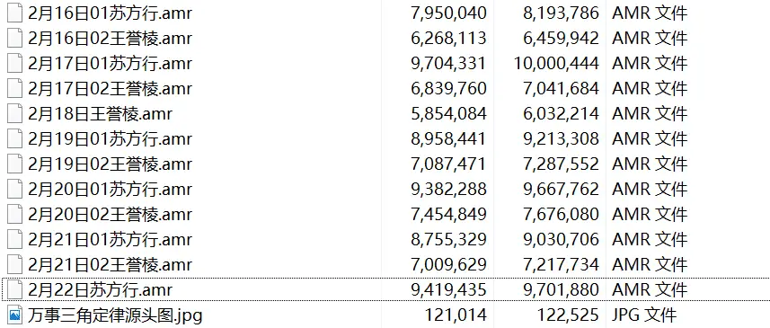Viewport: 770px width, 328px height.
Task: Click AMR 文件 type of 2月18日王誉棱
Action: (650, 113)
